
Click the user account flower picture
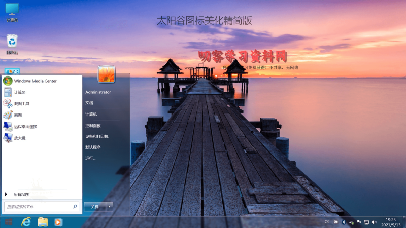click(x=107, y=74)
